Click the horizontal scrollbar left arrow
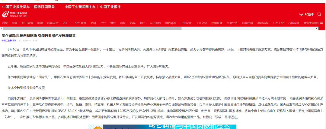This screenshot has width=326, height=129. coord(2,28)
